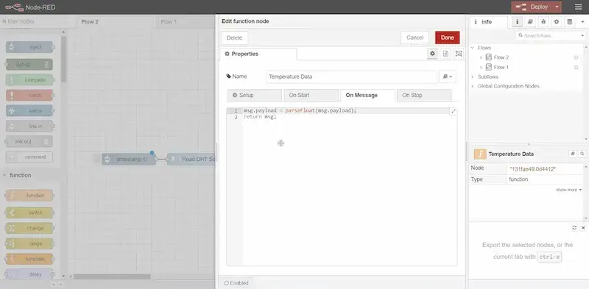The height and width of the screenshot is (289, 589).
Task: Toggle the Flow 1 enable circle
Action: coord(576,68)
